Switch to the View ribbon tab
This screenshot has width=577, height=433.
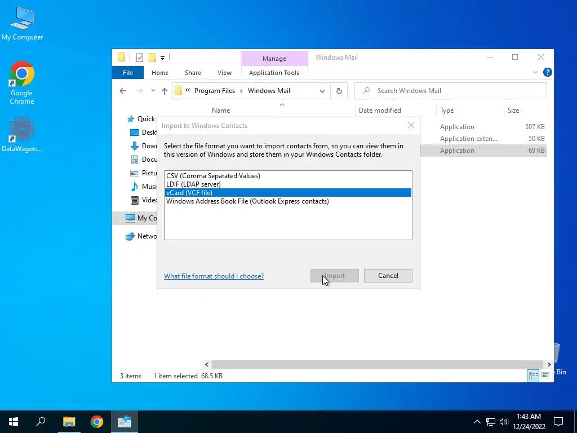click(224, 73)
